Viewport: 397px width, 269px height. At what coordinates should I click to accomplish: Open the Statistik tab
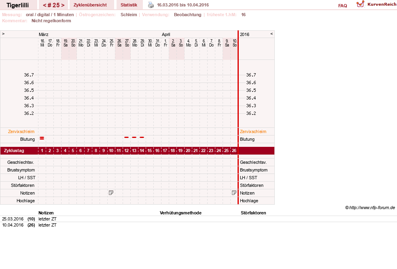(x=129, y=5)
